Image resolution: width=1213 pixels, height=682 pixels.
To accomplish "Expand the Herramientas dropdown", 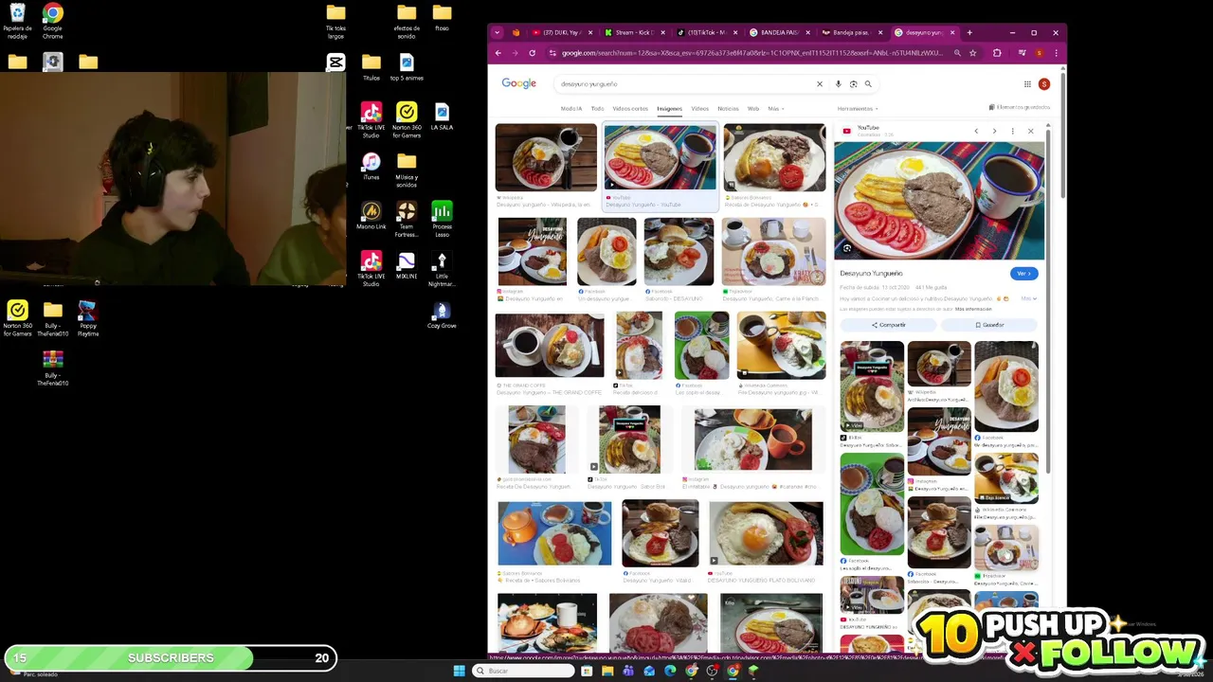I will 857,109.
